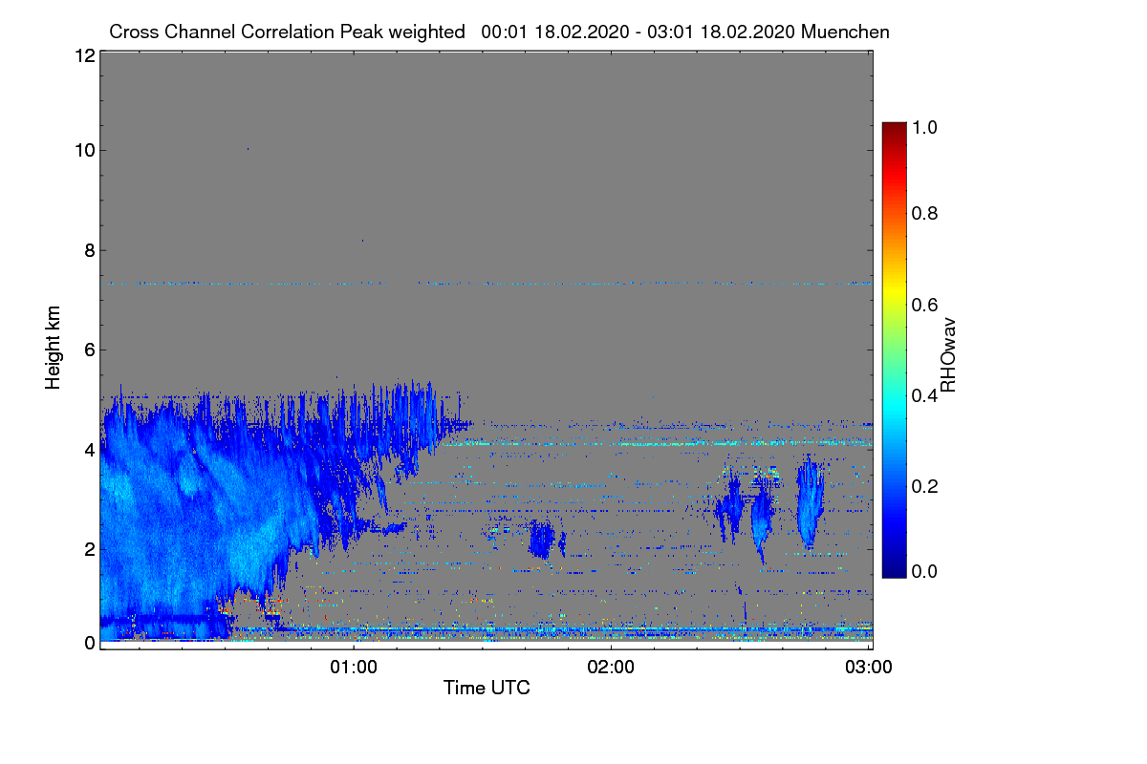The width and height of the screenshot is (1147, 764).
Task: Click the colorbar value '0.0'
Action: coord(924,571)
